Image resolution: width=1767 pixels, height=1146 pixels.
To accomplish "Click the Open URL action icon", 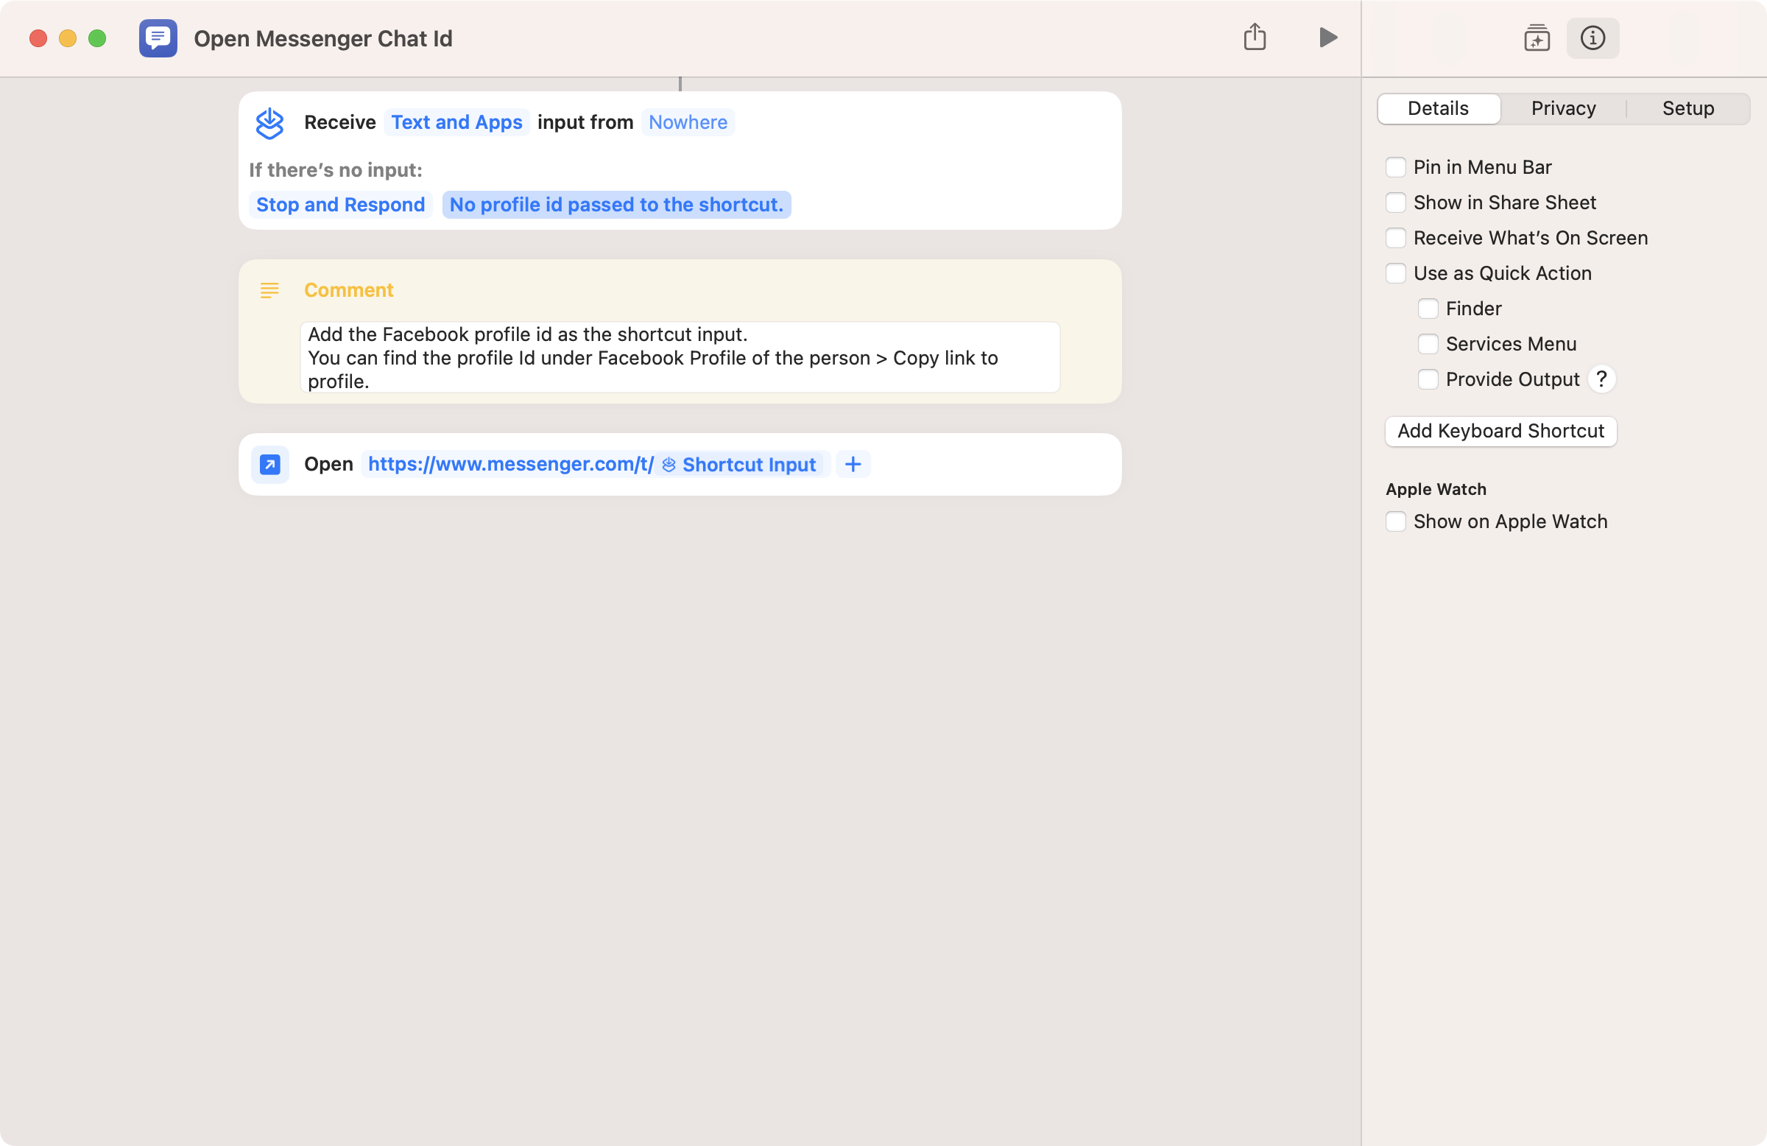I will [x=269, y=463].
